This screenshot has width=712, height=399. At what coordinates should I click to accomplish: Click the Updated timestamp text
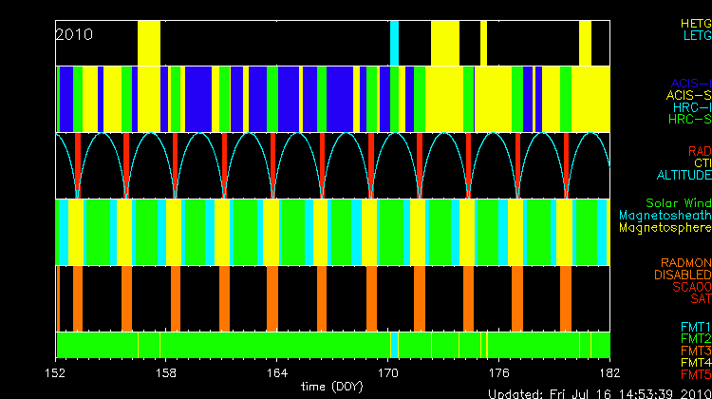599,392
